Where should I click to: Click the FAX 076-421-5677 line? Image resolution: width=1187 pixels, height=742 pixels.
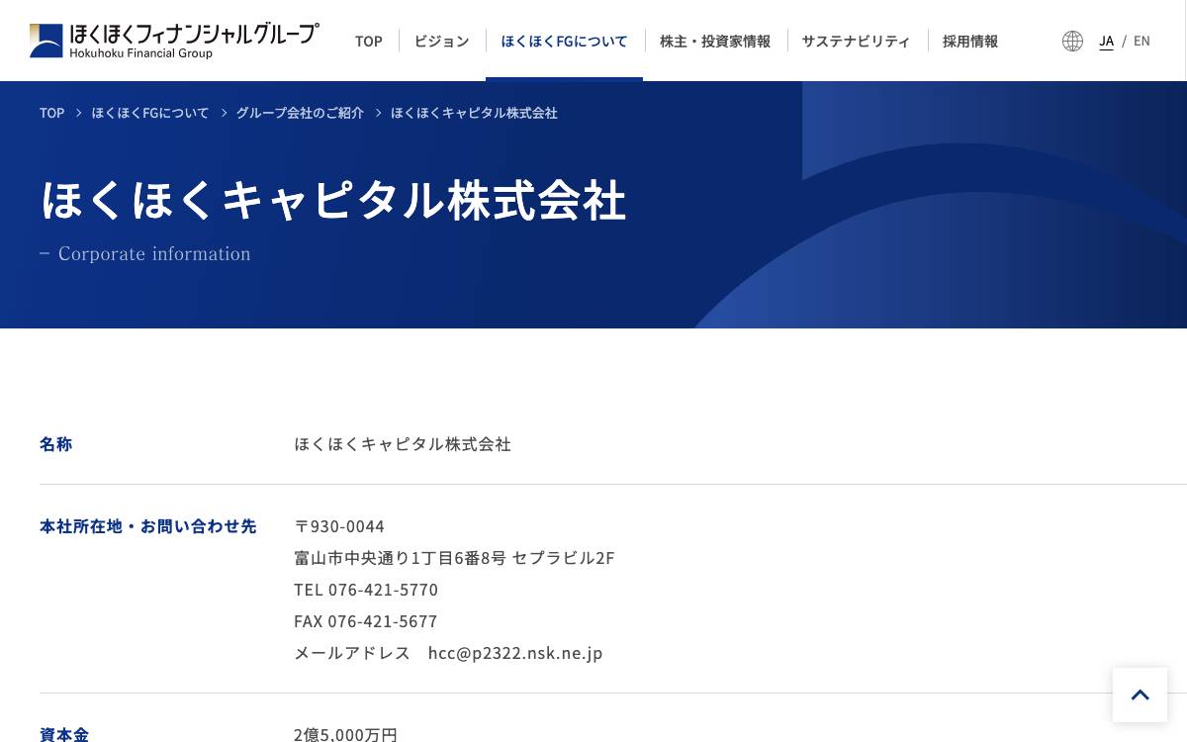pos(366,621)
